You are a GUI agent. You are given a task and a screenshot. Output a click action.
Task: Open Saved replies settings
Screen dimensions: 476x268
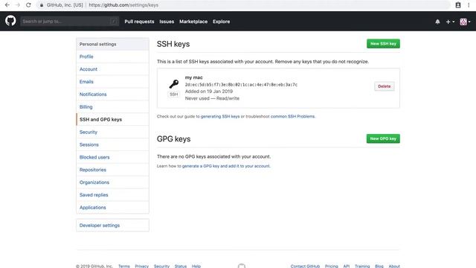(x=112, y=195)
